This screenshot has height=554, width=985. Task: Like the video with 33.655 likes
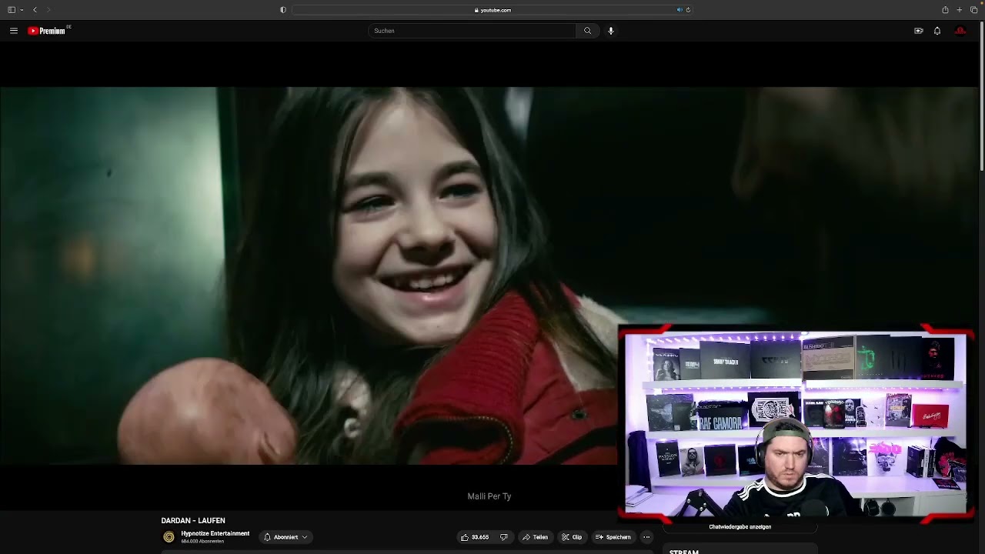476,537
